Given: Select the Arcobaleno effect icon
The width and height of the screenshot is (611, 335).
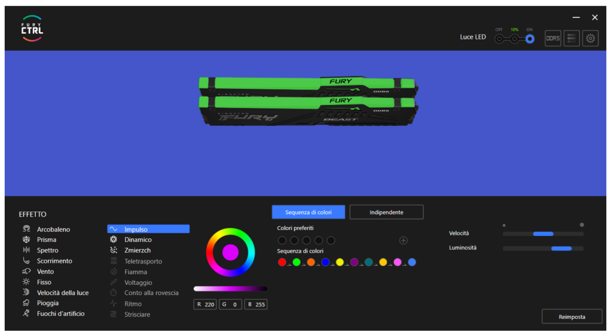Looking at the screenshot, I should point(26,229).
